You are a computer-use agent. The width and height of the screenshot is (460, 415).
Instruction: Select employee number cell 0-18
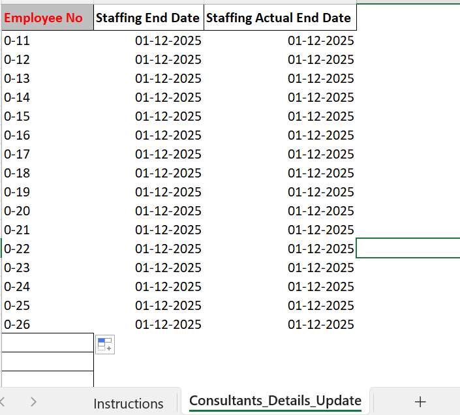[48, 173]
